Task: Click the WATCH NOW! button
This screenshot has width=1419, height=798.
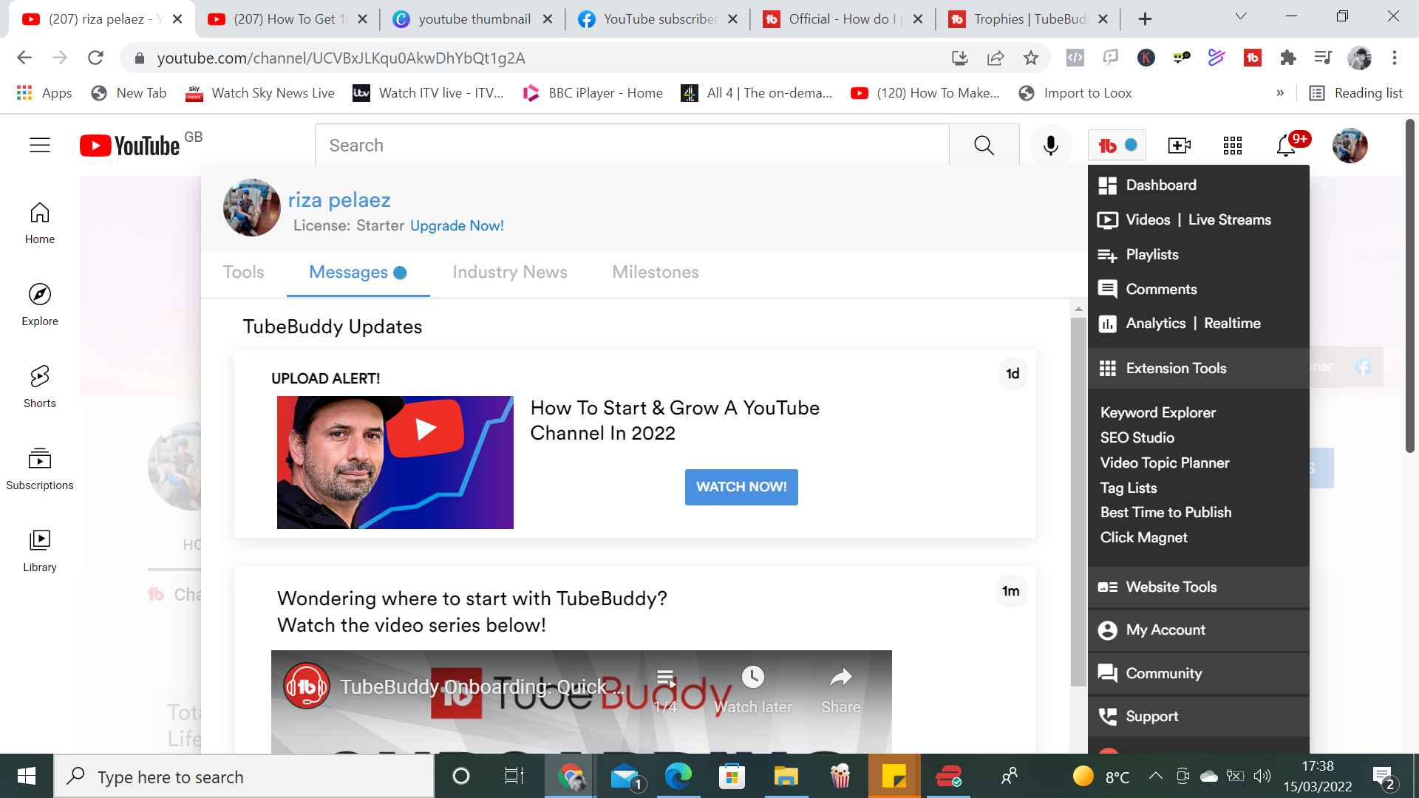Action: coord(741,487)
